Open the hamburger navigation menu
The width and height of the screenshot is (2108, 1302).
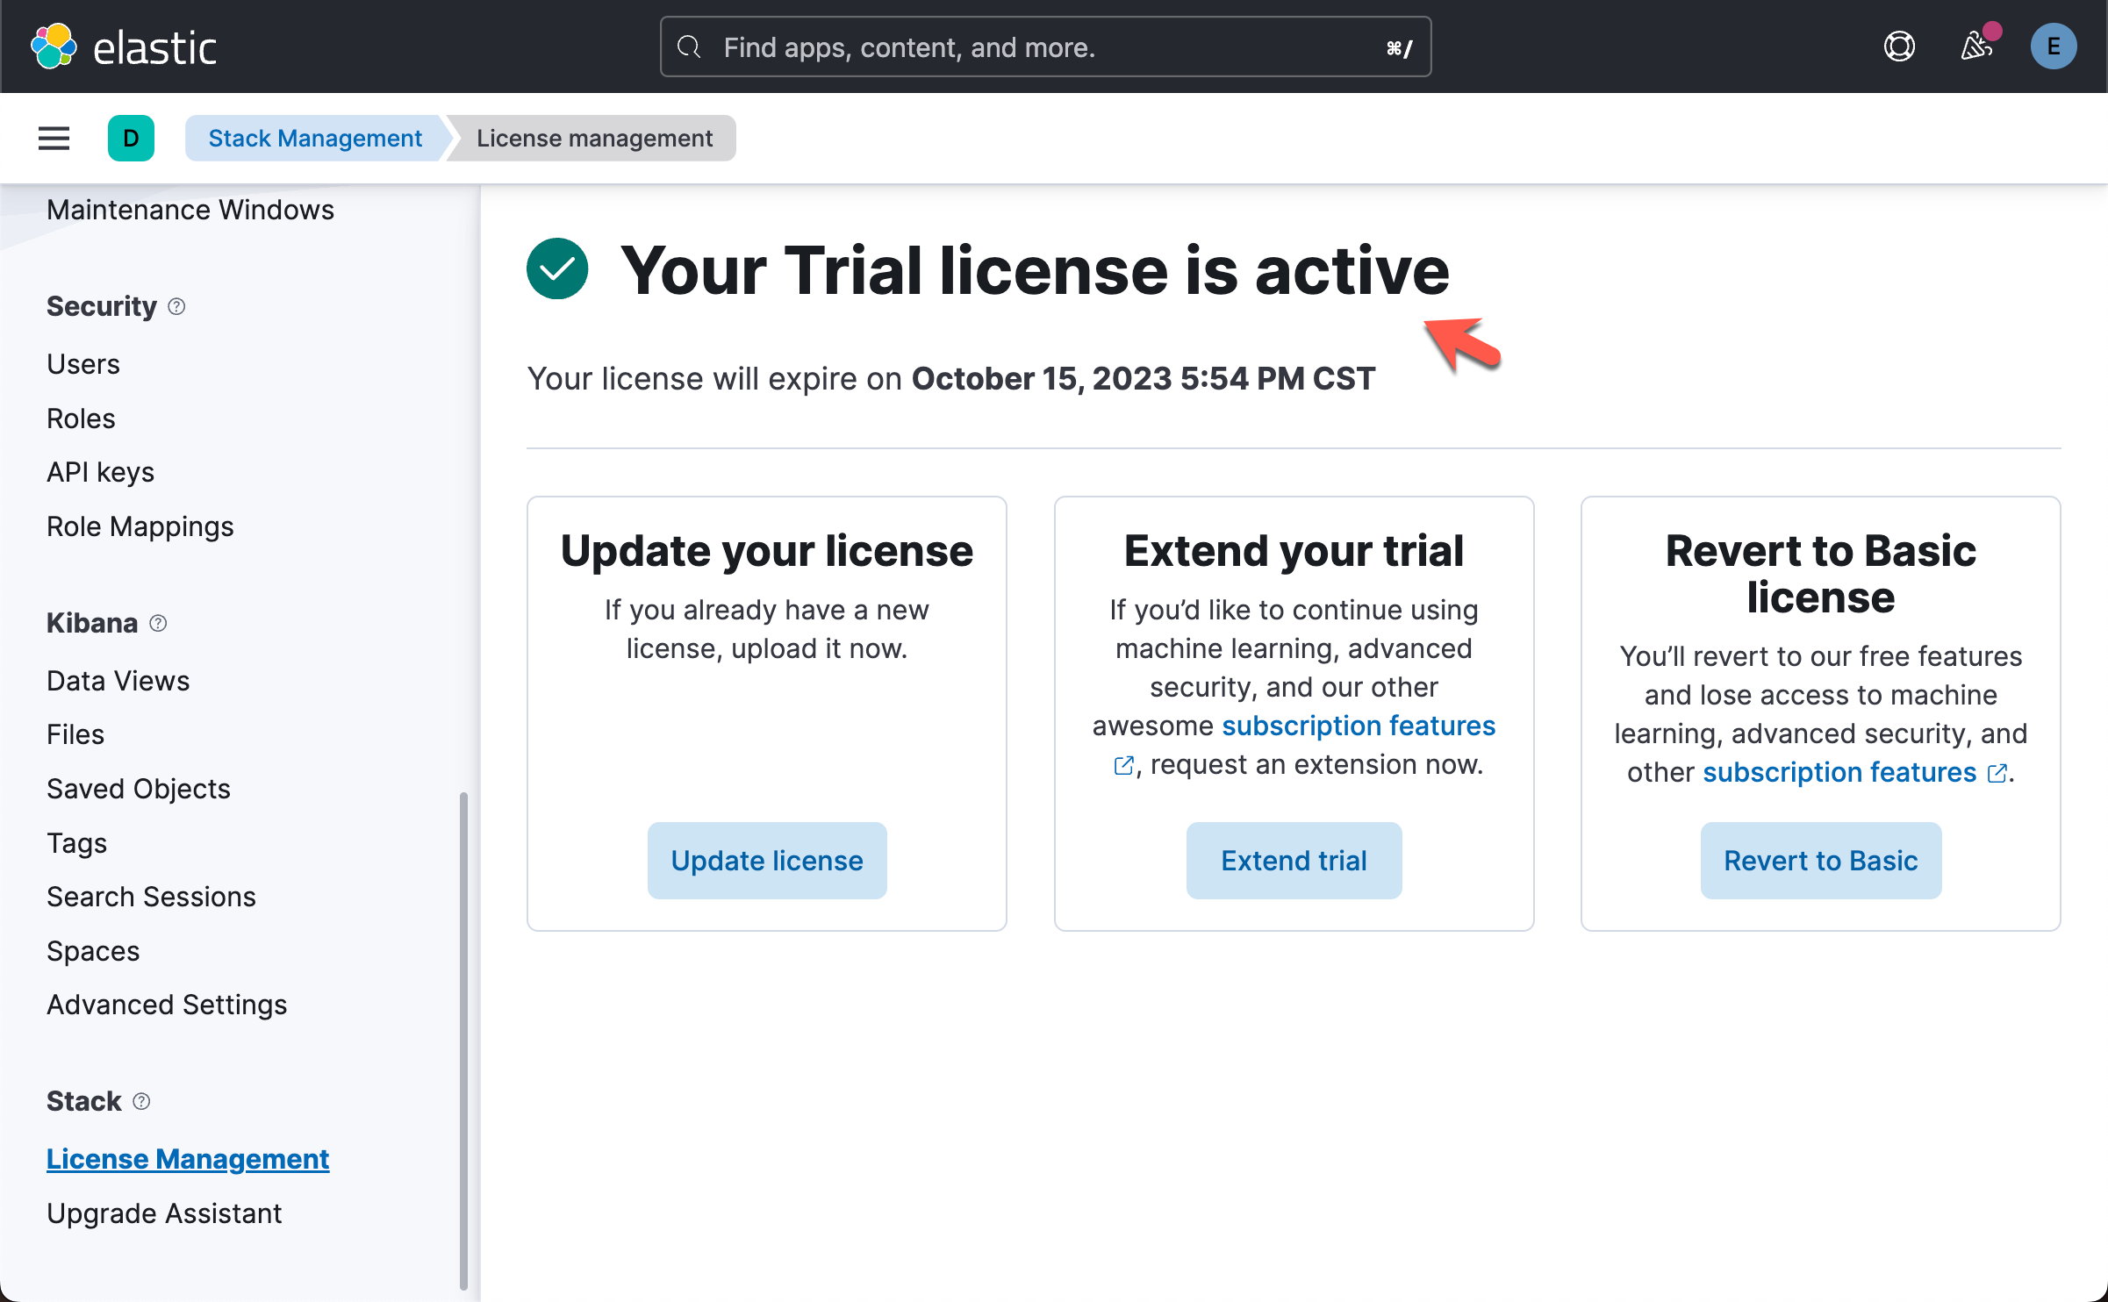[54, 138]
